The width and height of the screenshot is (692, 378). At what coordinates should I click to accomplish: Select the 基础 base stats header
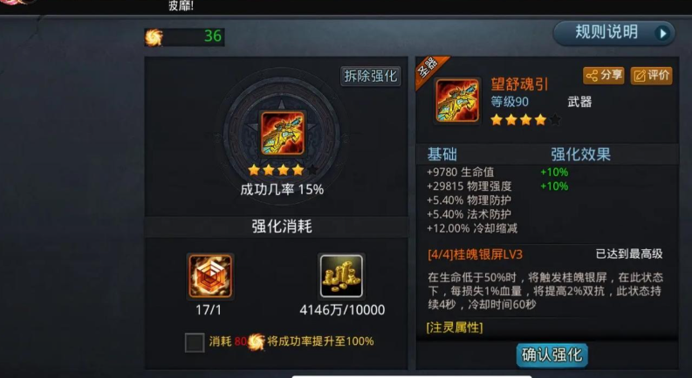442,154
